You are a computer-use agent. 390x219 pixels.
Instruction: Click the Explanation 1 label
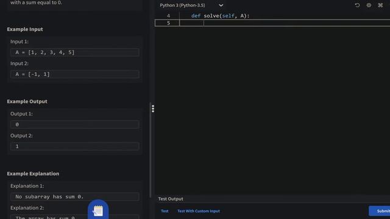(x=27, y=186)
